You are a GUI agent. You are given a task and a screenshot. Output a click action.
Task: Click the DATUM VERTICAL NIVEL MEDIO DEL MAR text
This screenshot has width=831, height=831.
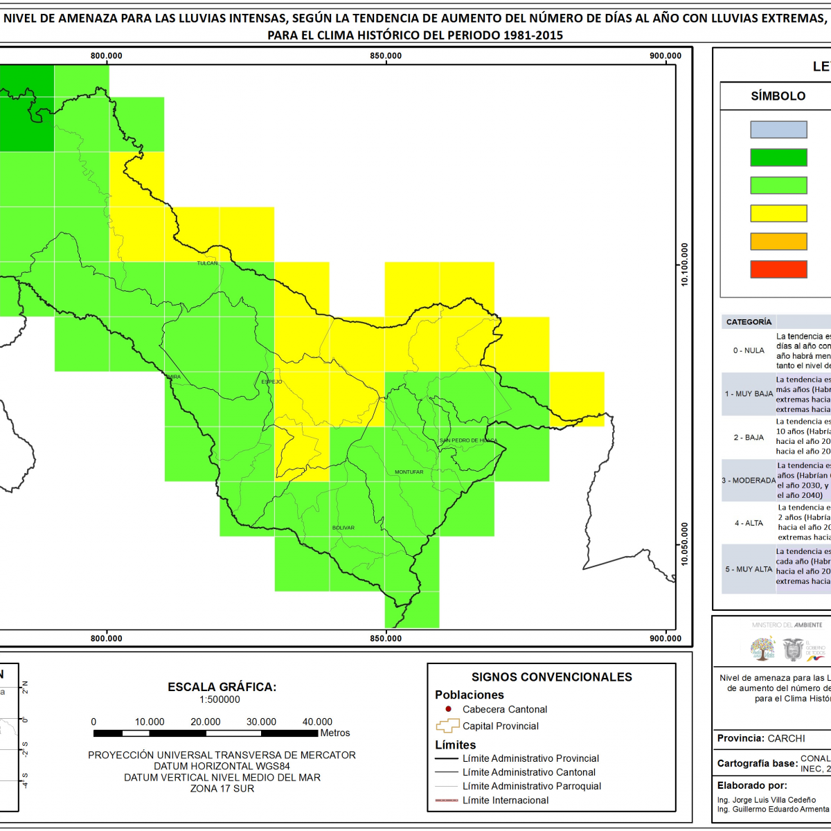coord(222,778)
